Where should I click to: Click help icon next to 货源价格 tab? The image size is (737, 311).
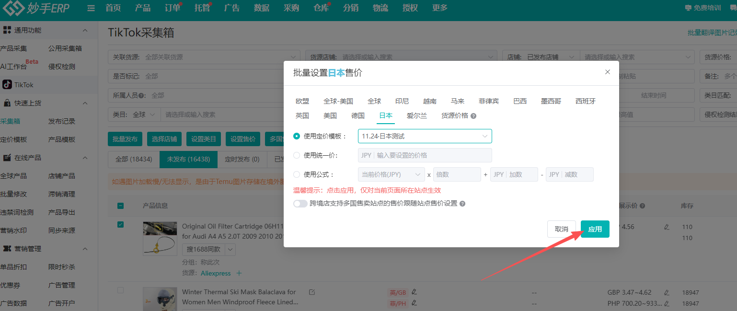(x=473, y=116)
